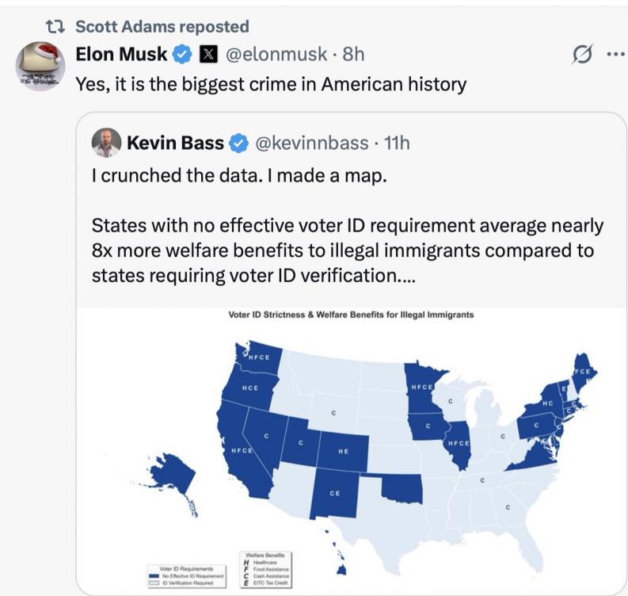Viewport: 628px width, 596px height.
Task: Click the "Elon Musk" display name
Action: (x=122, y=55)
